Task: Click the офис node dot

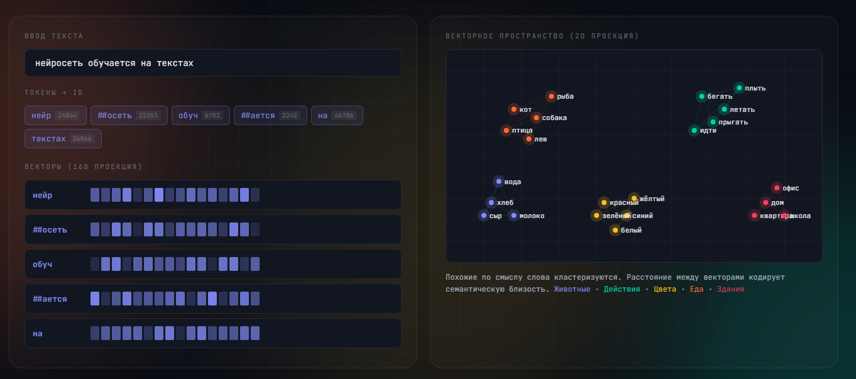Action: [x=777, y=188]
